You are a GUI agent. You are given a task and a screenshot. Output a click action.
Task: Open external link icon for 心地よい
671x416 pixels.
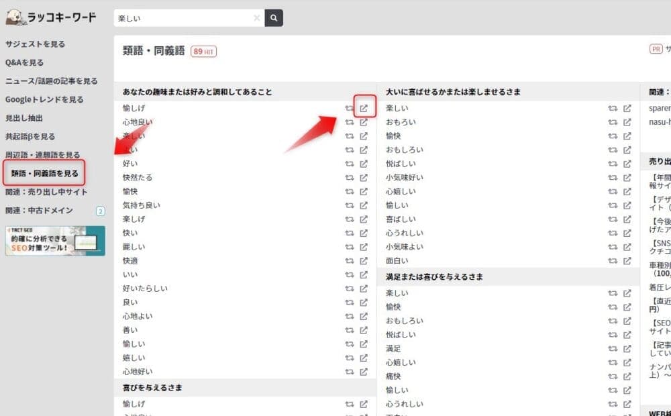tap(363, 316)
